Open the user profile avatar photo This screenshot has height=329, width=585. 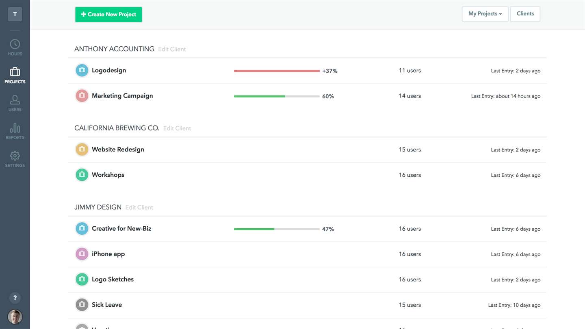point(15,317)
